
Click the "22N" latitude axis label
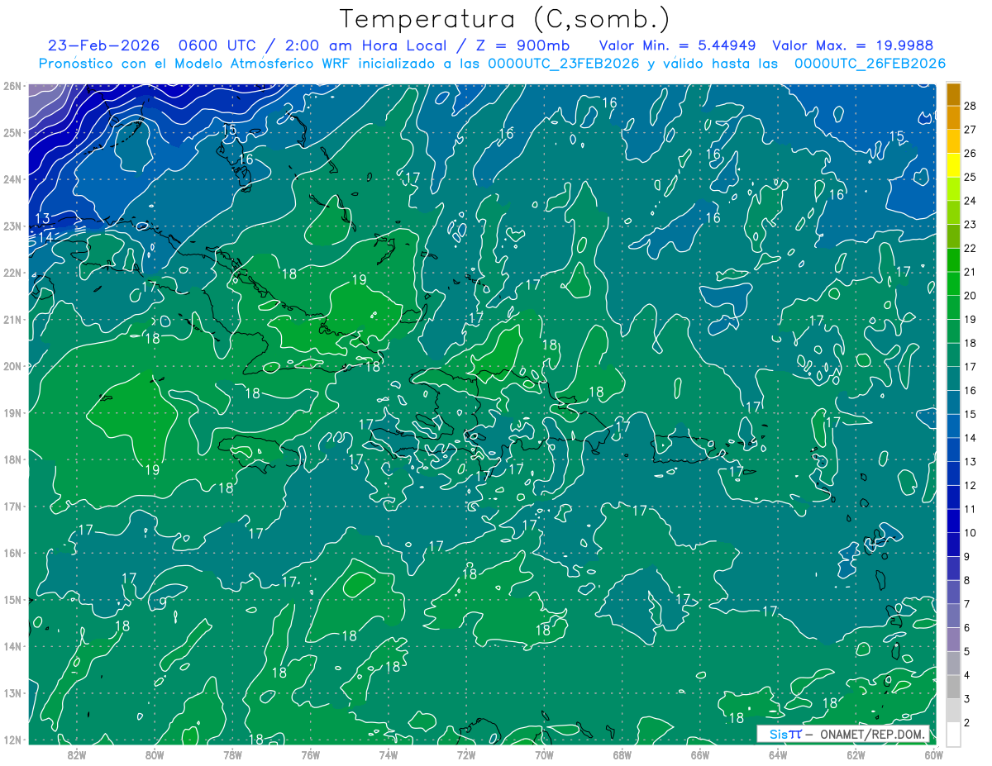coord(12,273)
